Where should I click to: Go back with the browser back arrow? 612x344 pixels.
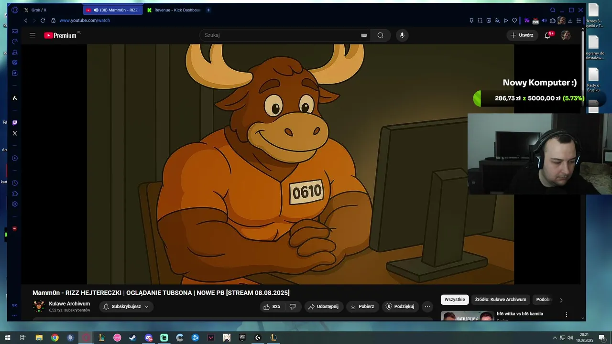pos(26,21)
